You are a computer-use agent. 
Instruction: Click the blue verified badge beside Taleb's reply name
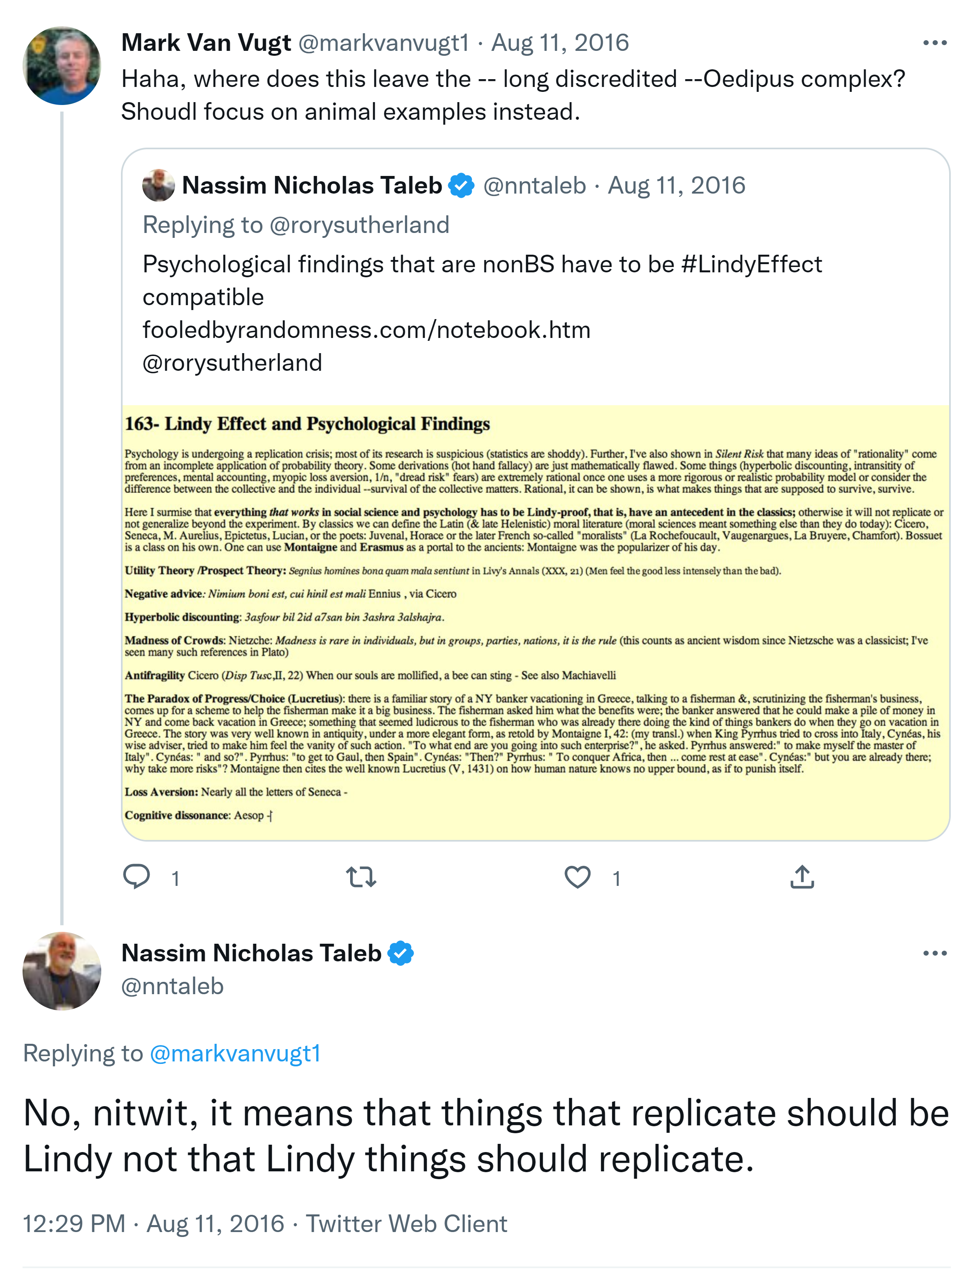pos(401,954)
